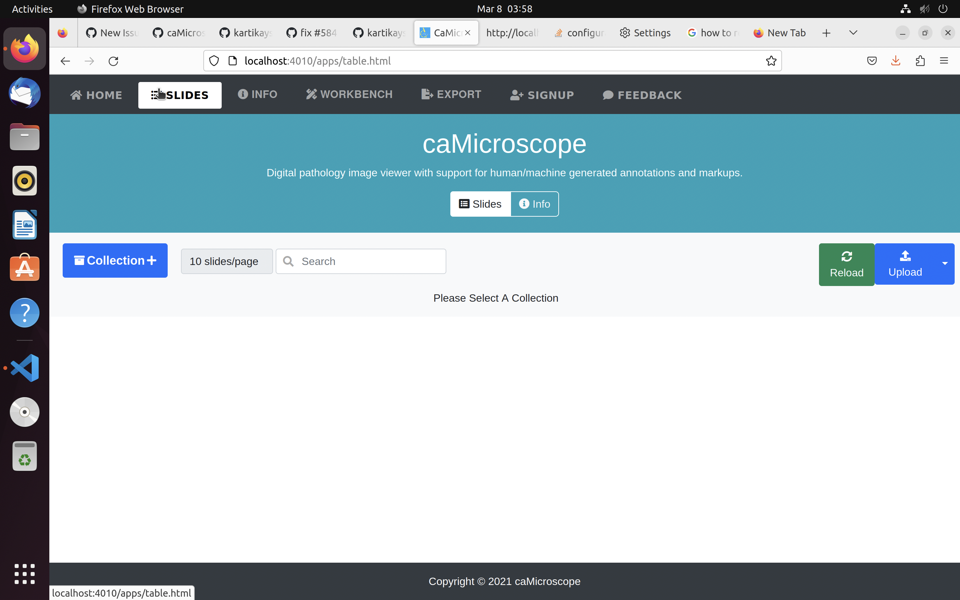The width and height of the screenshot is (960, 600).
Task: Switch to the Settings browser tab
Action: tap(645, 33)
